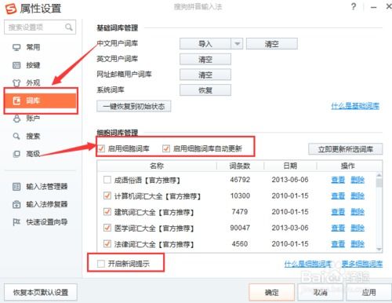Click the 90047 entry count cell
Image resolution: width=392 pixels, height=303 pixels.
pos(240,228)
